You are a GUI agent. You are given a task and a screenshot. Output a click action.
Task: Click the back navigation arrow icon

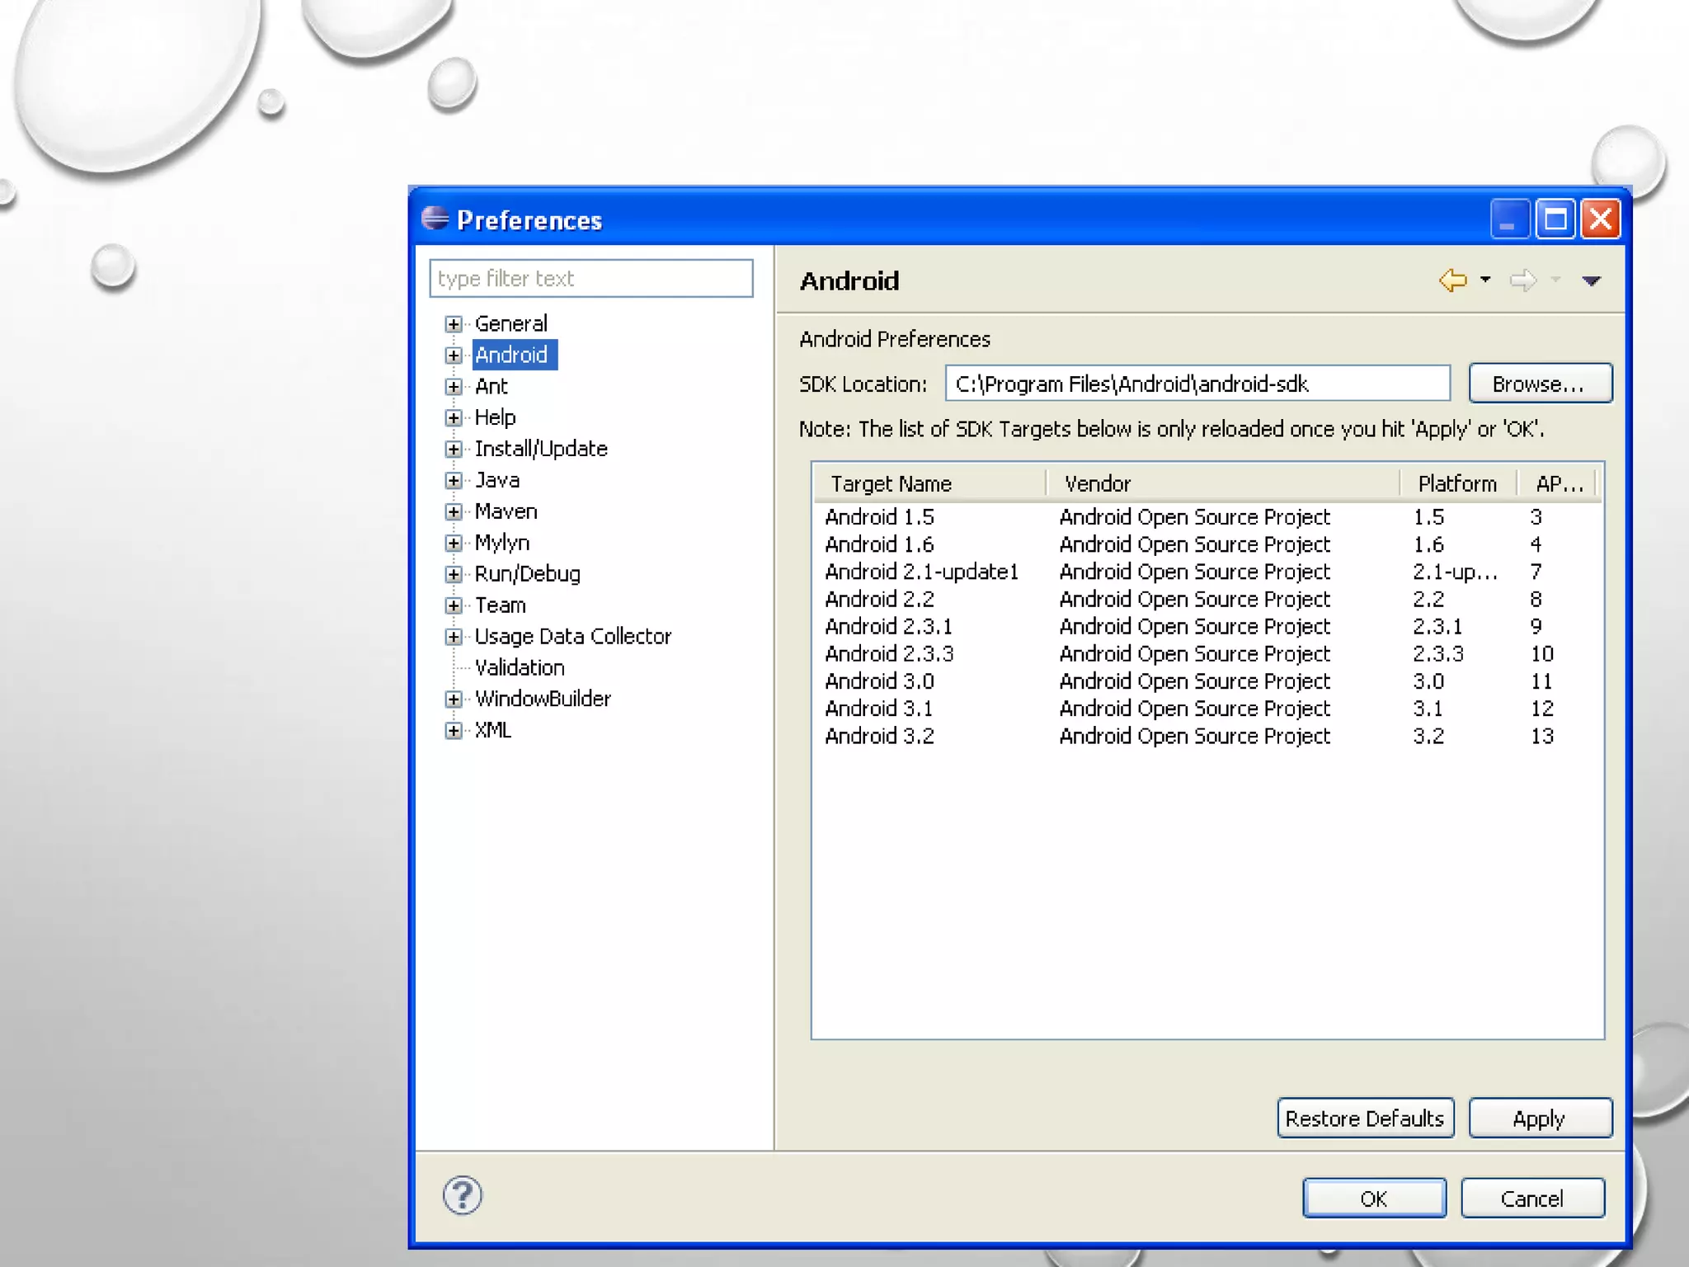point(1452,280)
